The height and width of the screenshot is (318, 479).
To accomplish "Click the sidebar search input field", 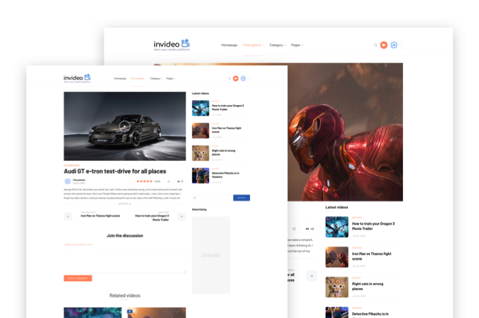I will tap(212, 198).
